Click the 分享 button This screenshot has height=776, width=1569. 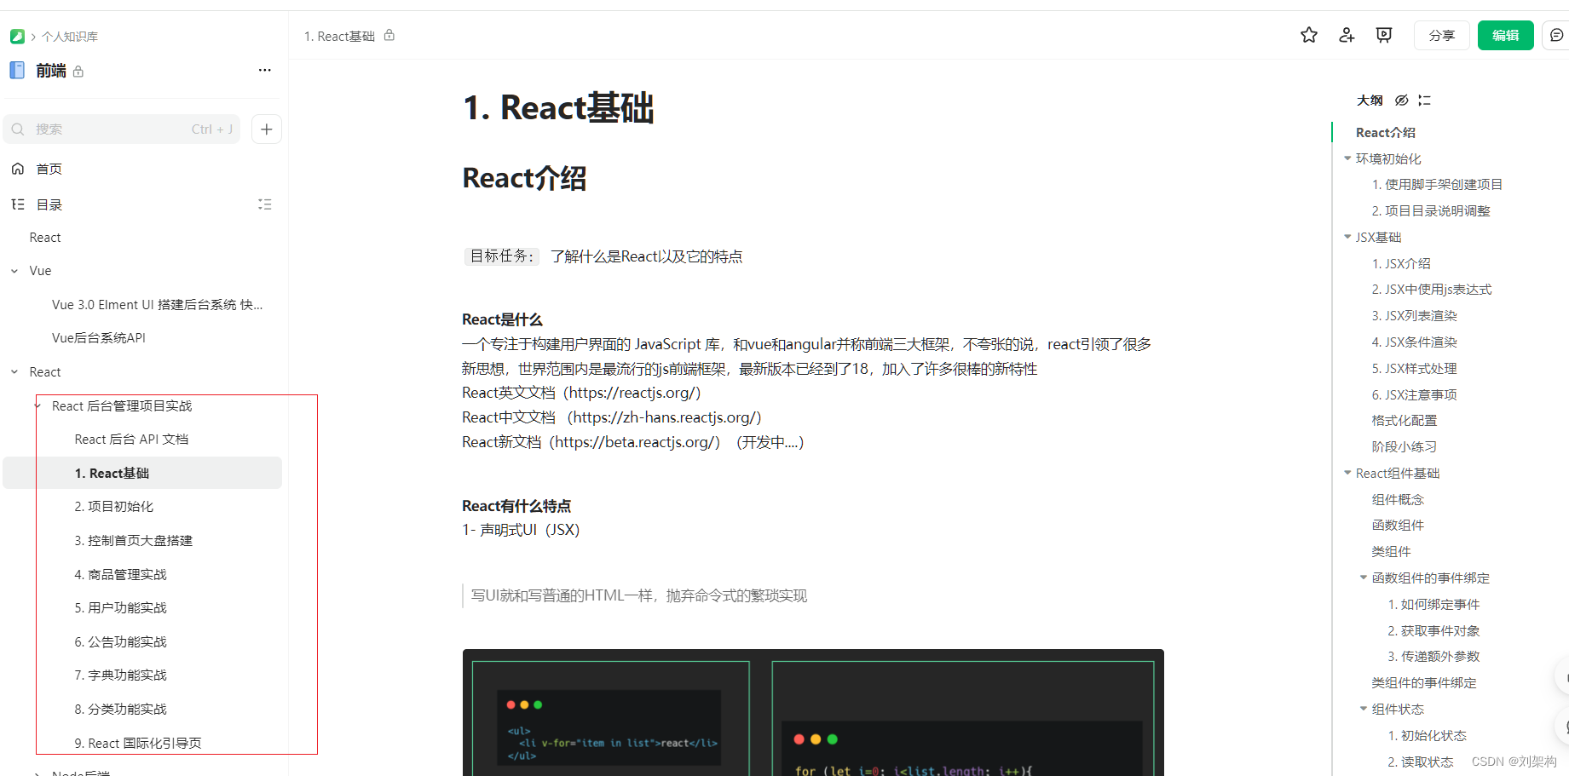click(1442, 35)
